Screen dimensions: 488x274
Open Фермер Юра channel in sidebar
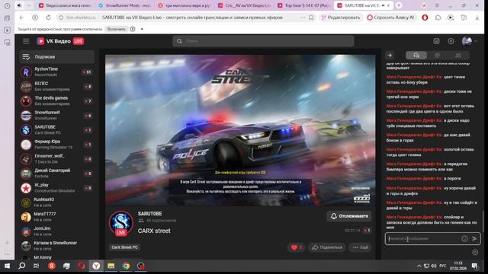coord(57,145)
